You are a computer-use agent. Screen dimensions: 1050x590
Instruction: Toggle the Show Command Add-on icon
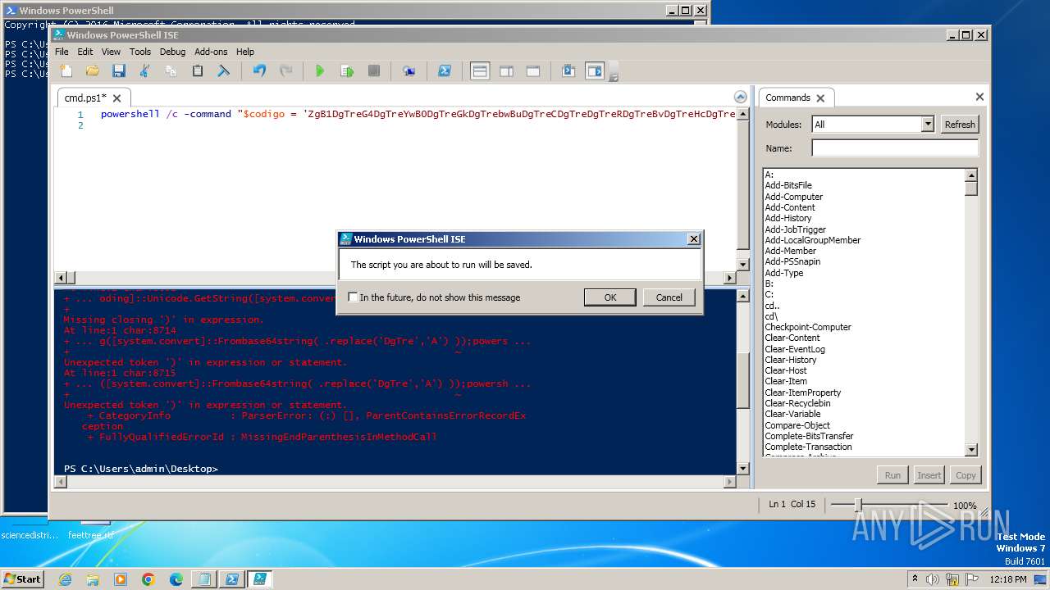[595, 71]
